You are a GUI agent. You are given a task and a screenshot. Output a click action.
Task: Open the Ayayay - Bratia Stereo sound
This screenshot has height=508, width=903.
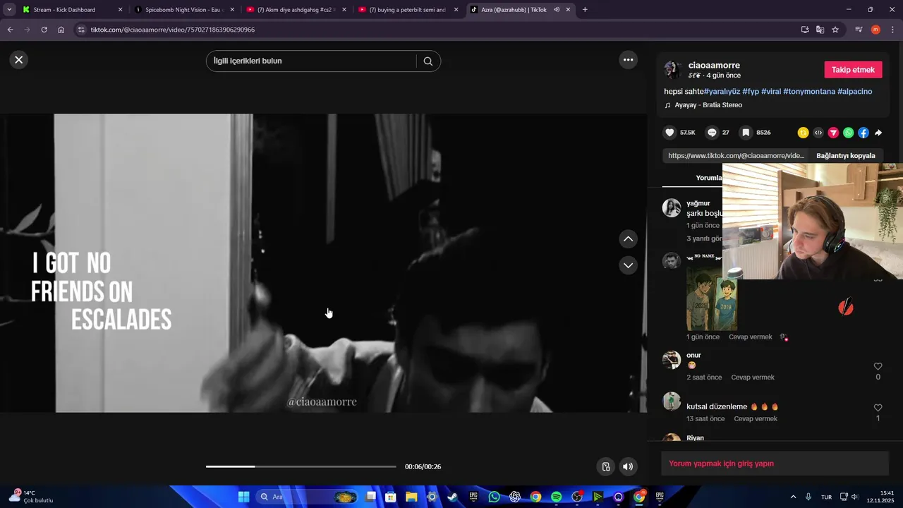click(708, 105)
